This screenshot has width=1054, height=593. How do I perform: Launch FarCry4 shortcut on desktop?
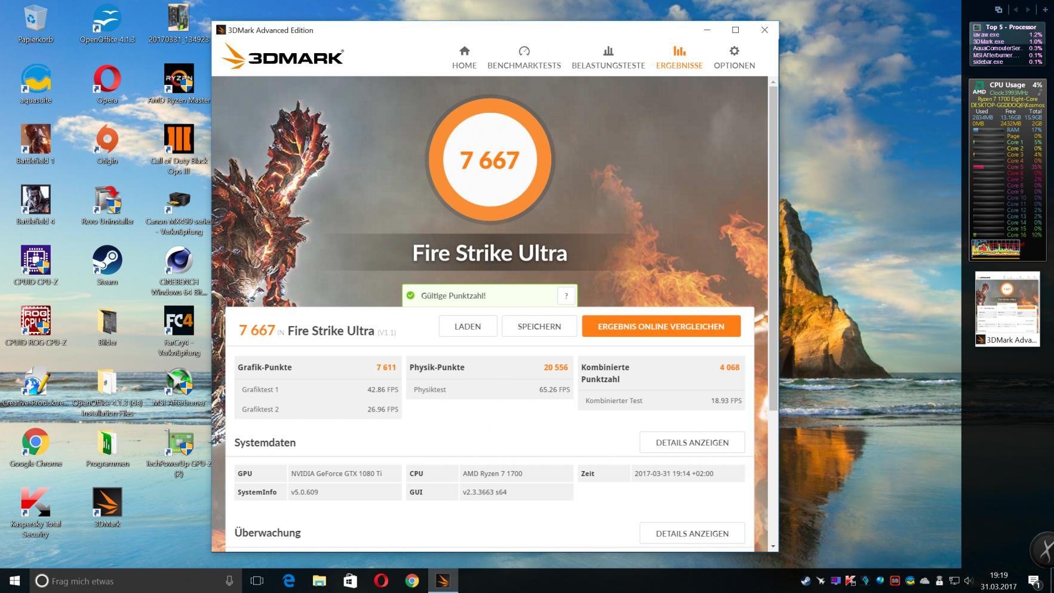(179, 331)
